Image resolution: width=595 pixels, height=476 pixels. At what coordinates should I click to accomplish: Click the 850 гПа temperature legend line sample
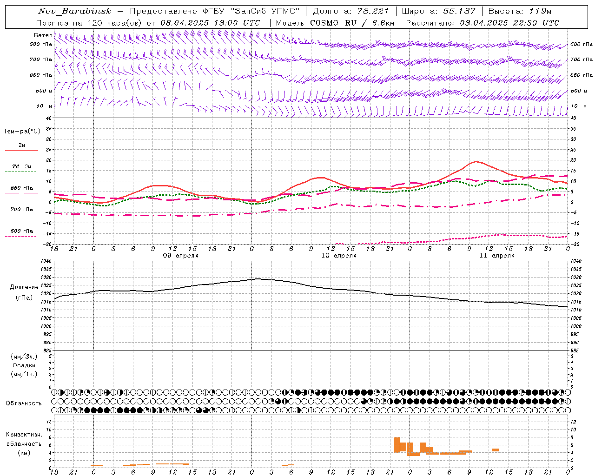(x=21, y=193)
